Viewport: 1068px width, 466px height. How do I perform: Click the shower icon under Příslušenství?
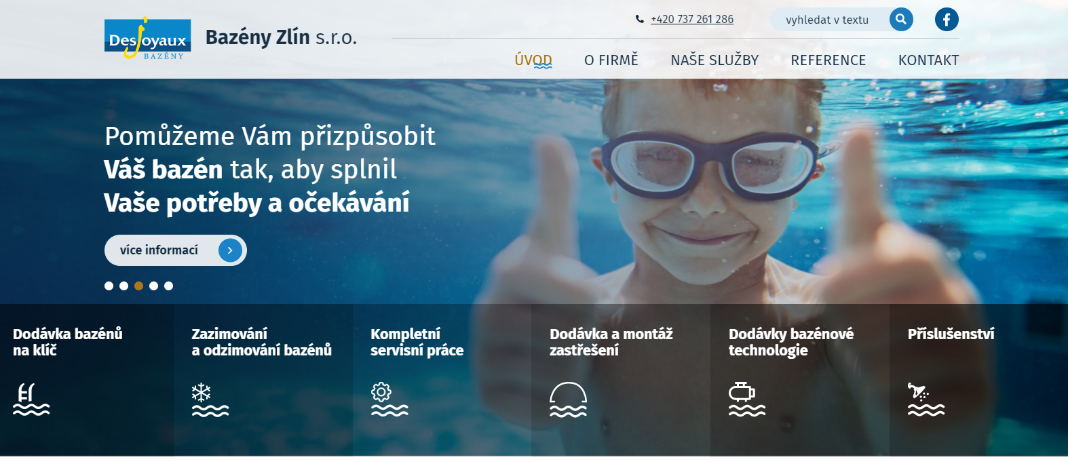926,399
